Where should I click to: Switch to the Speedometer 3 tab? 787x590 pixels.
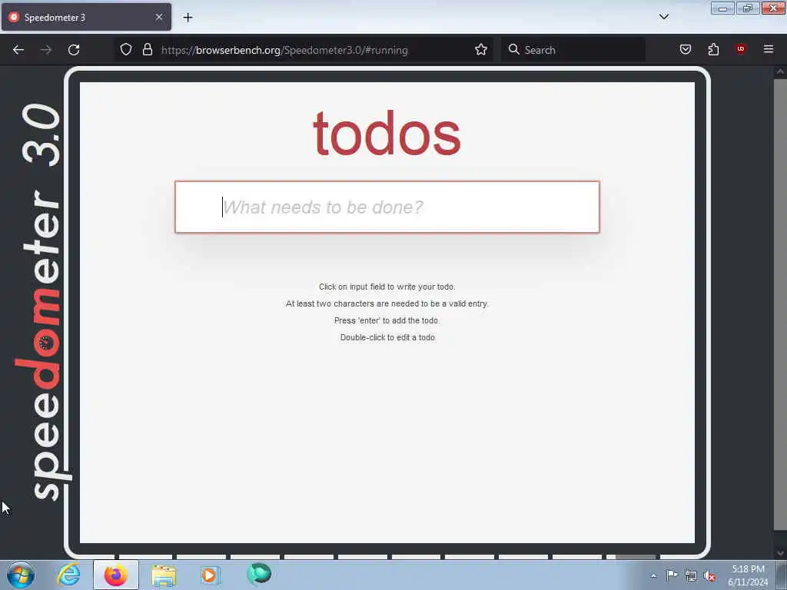click(86, 17)
